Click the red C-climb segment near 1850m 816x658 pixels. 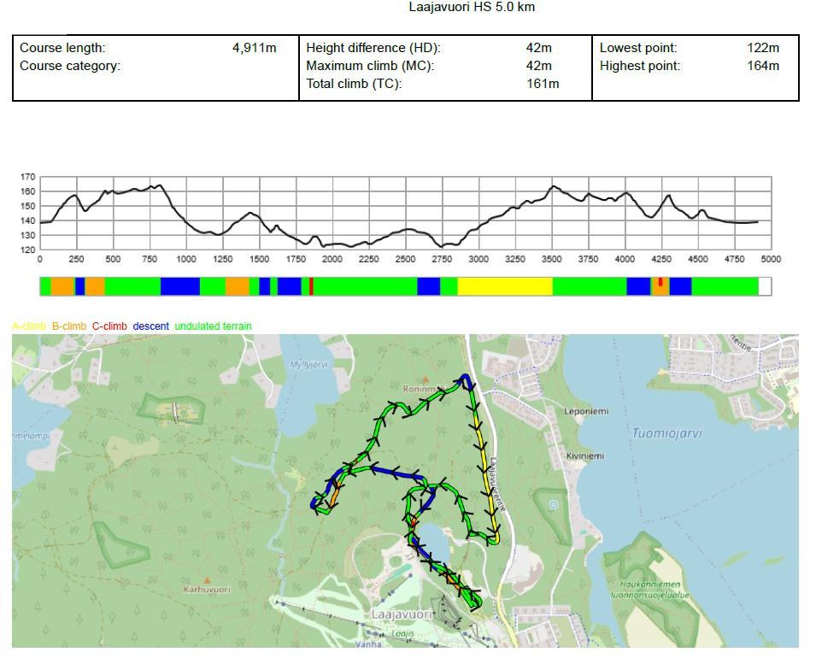coord(311,286)
